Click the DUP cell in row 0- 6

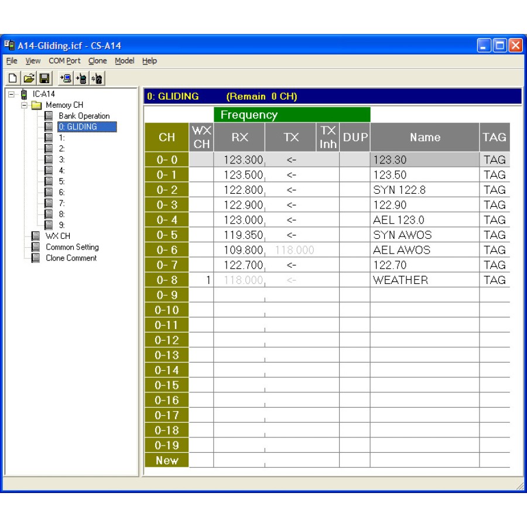[355, 250]
